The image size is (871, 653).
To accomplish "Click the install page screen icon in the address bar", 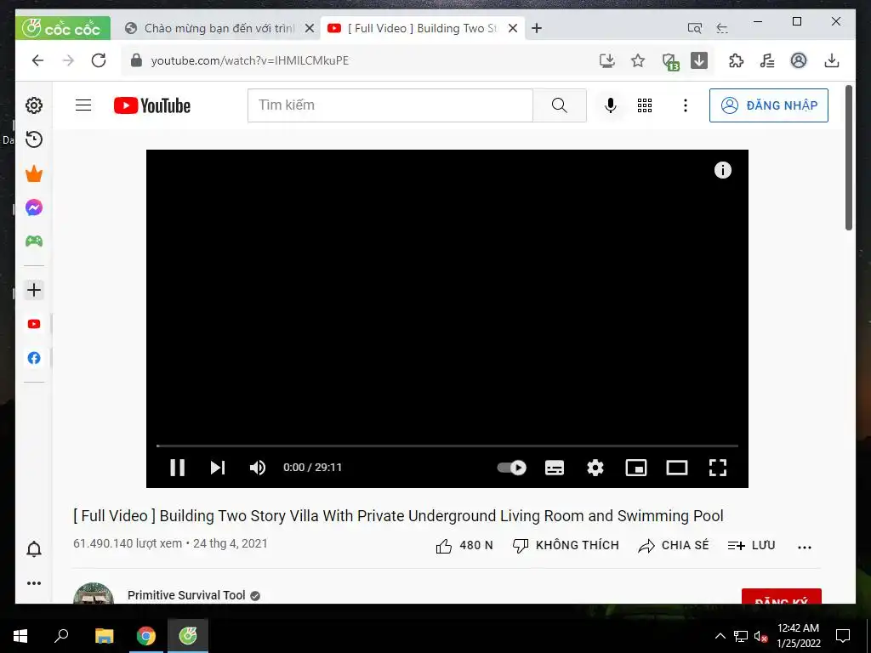I will pyautogui.click(x=607, y=60).
